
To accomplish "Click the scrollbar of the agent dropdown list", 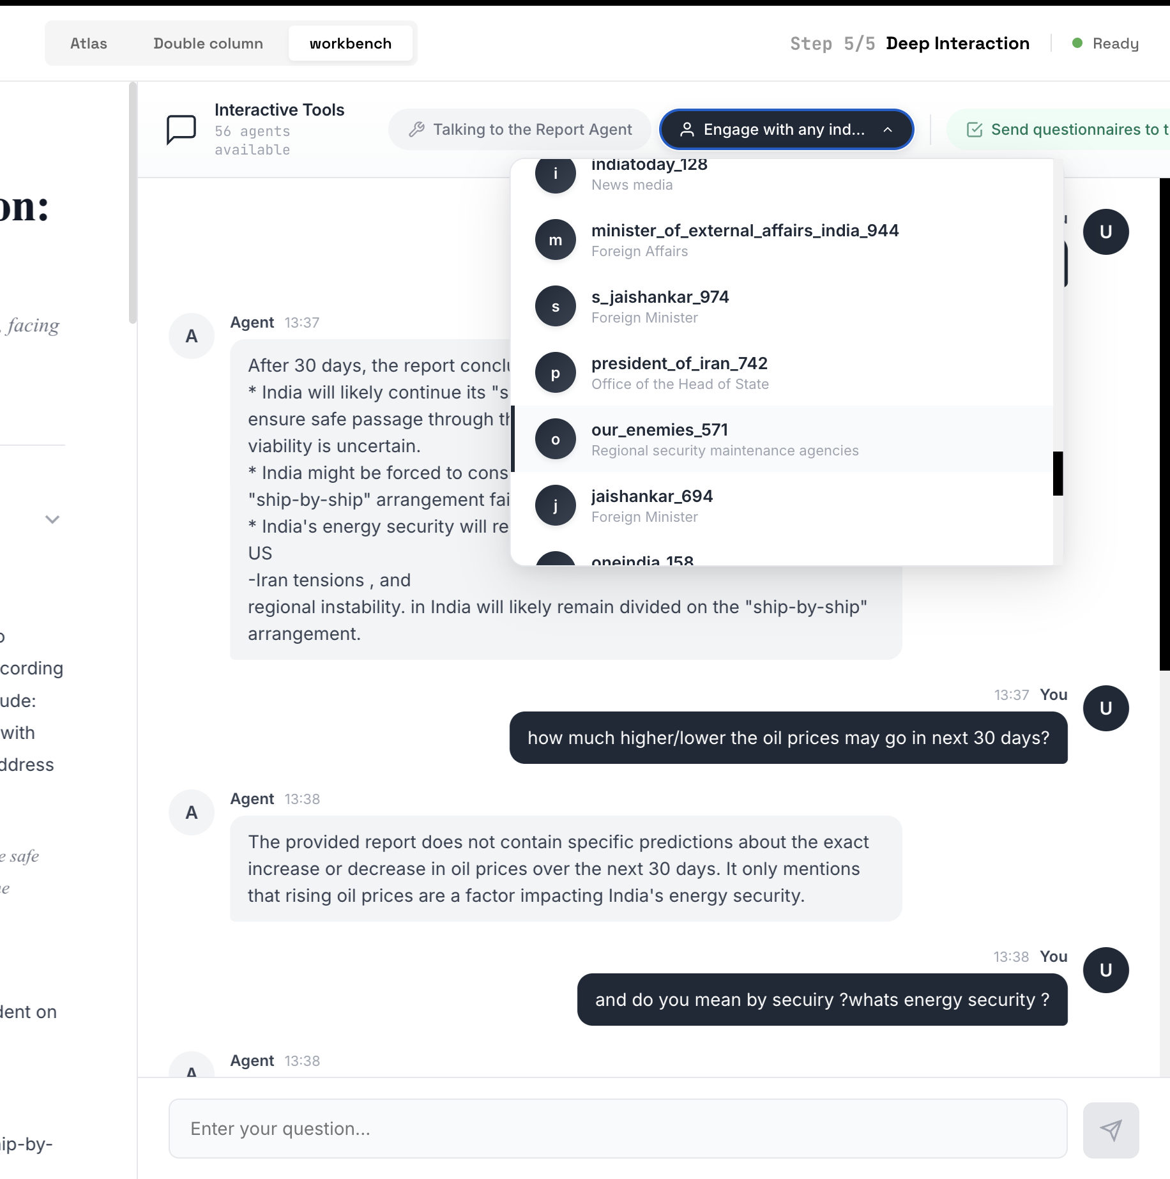I will (x=1057, y=473).
